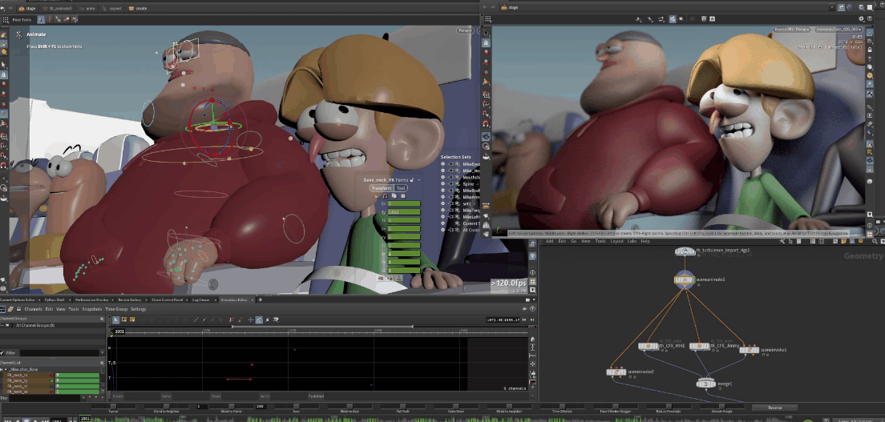Choose the select arrow tool in Animation Editor

tap(115, 320)
